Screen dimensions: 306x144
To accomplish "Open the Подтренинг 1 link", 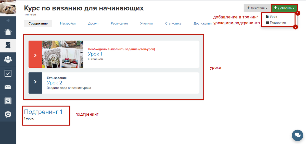I will click(x=43, y=112).
